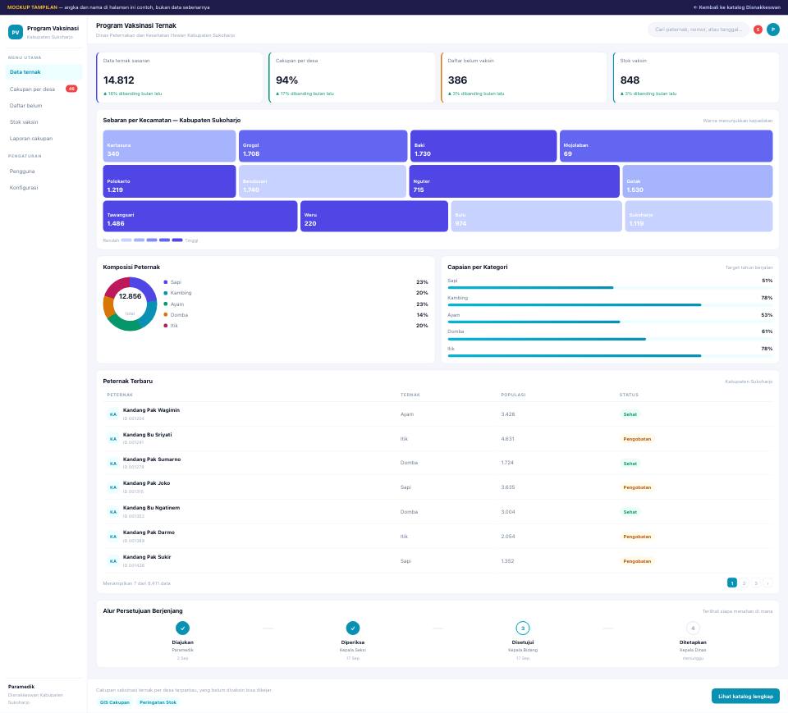Click the Sehat status for Pak Wagimin
Viewport: 788px width, 713px height.
tap(630, 414)
